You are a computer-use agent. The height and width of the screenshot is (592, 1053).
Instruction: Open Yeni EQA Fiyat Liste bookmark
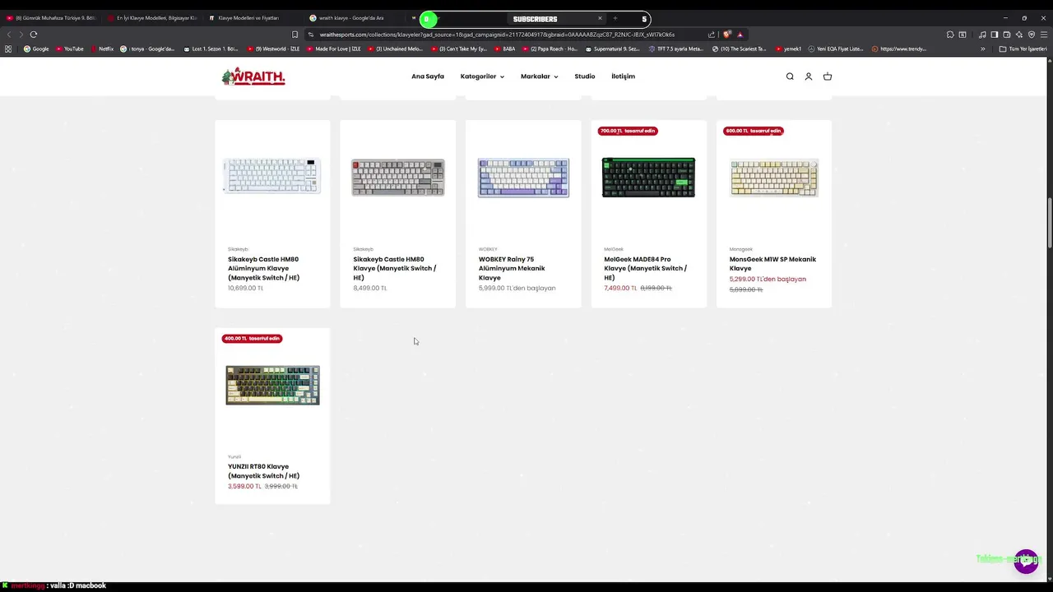(x=837, y=49)
